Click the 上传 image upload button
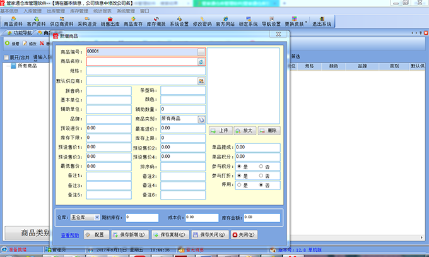Screen dimensions: 429x257 [x=221, y=131]
